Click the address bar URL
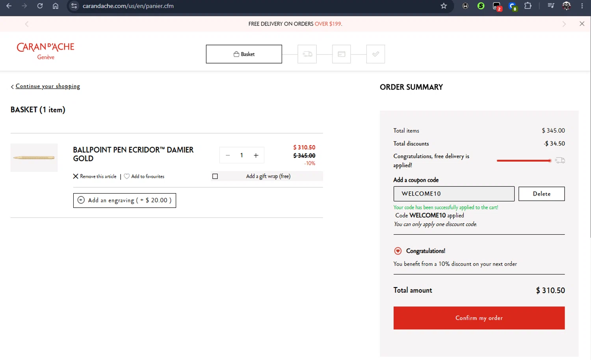The height and width of the screenshot is (360, 591). 128,6
